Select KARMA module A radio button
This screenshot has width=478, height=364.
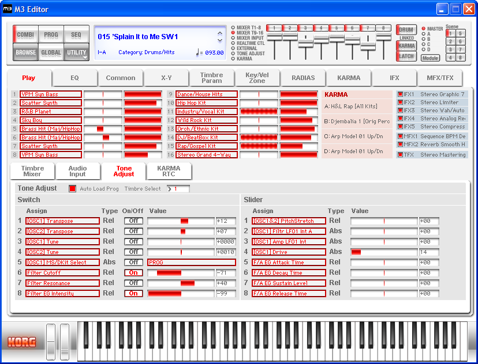click(x=423, y=34)
